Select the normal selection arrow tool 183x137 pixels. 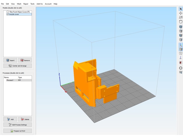181,9
